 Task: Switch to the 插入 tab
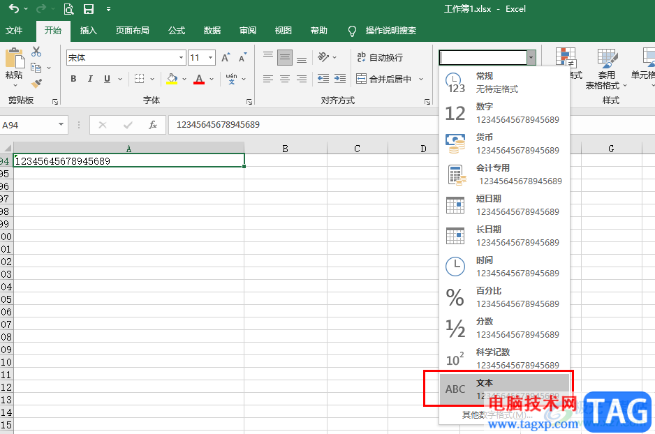click(x=88, y=31)
